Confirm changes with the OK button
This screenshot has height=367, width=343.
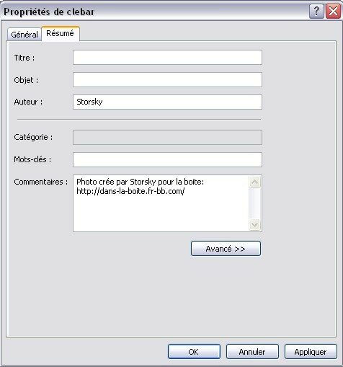coord(194,352)
